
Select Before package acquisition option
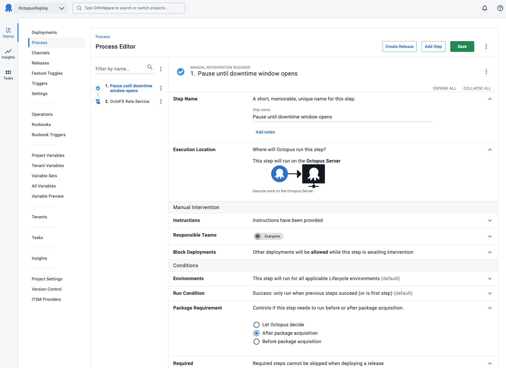pyautogui.click(x=256, y=342)
